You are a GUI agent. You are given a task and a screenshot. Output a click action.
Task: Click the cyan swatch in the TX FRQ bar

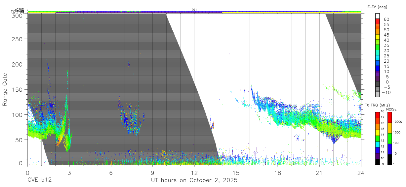[x=378, y=144]
